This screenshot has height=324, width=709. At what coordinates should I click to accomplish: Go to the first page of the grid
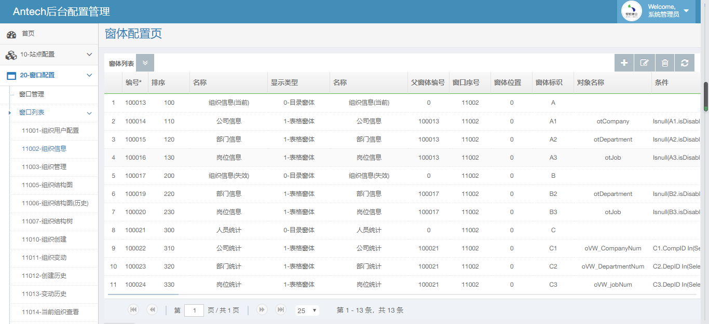tap(133, 310)
